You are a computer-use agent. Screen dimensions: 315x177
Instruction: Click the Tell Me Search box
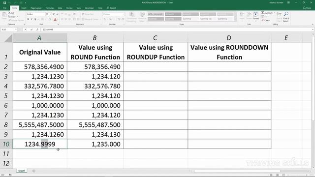click(x=112, y=8)
